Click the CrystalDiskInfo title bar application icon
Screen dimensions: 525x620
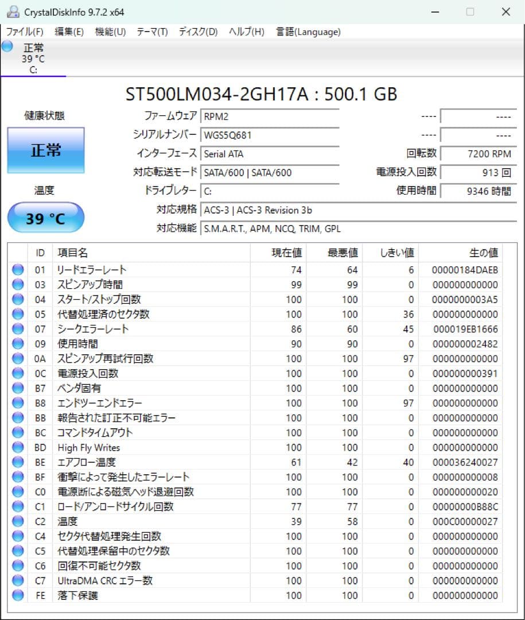[13, 11]
